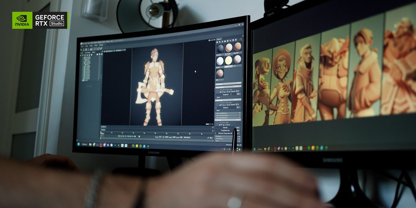Click the Speed input field in timeline
This screenshot has height=208, width=416.
[x=181, y=137]
